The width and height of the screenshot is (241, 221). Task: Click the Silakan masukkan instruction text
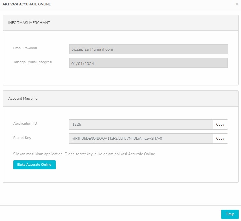tap(84, 154)
